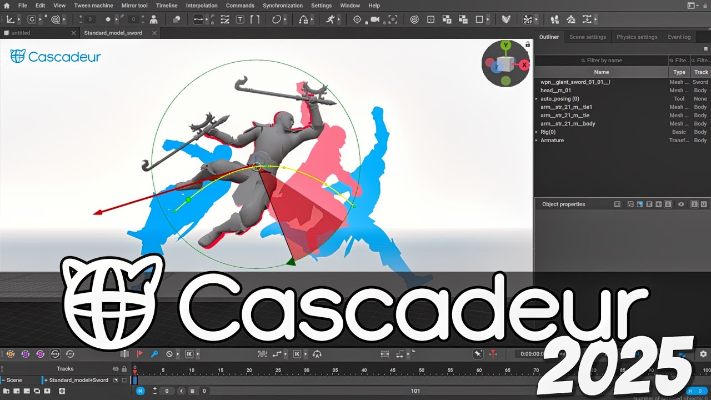
Task: Click the camera toolbar icon
Action: click(x=375, y=19)
